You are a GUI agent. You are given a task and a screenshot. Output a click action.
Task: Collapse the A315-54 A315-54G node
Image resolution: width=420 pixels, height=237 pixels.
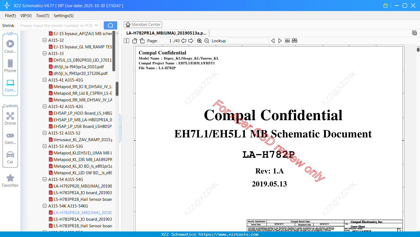tap(45, 179)
